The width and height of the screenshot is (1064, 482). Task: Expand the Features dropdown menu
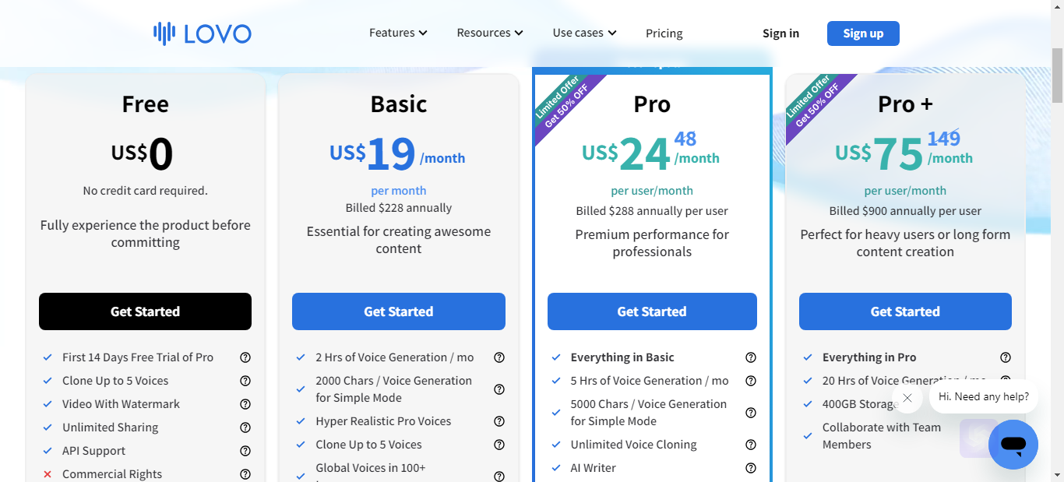[x=398, y=33]
